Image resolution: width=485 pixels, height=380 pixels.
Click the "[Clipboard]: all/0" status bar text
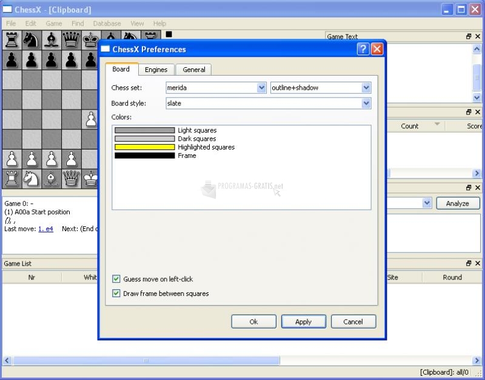(x=444, y=372)
